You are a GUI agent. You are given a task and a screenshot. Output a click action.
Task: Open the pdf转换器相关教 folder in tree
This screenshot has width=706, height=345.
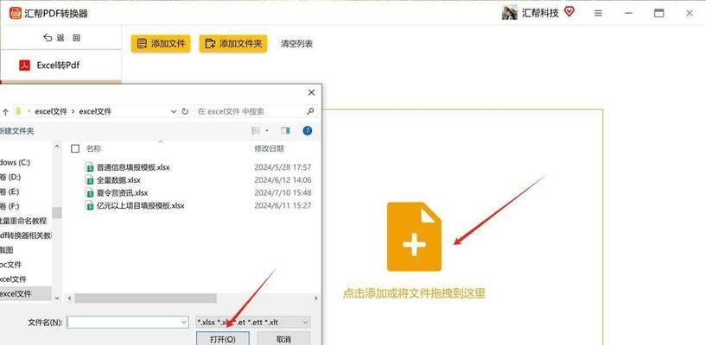tap(26, 235)
